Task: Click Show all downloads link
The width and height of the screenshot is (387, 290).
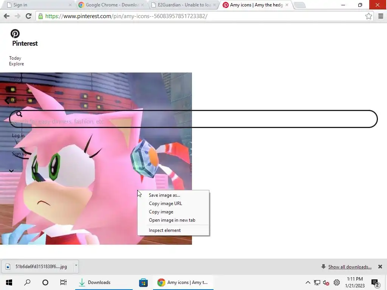Action: tap(350, 267)
